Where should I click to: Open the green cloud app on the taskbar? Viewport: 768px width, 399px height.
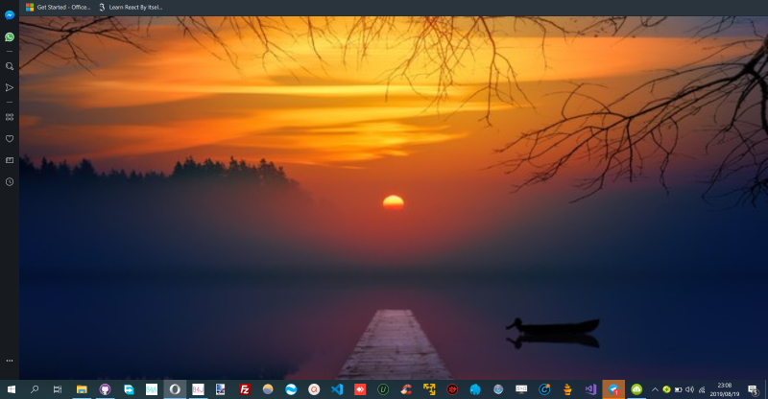[636, 389]
